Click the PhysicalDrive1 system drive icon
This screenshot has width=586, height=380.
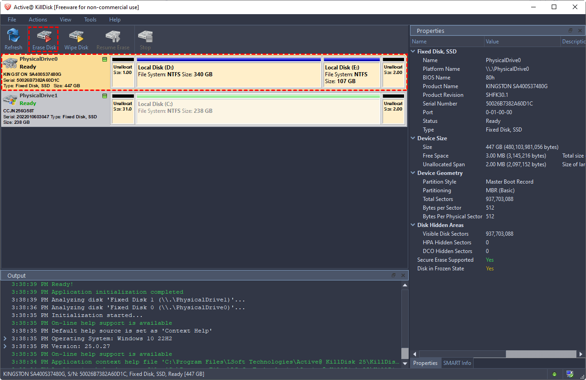pos(11,100)
